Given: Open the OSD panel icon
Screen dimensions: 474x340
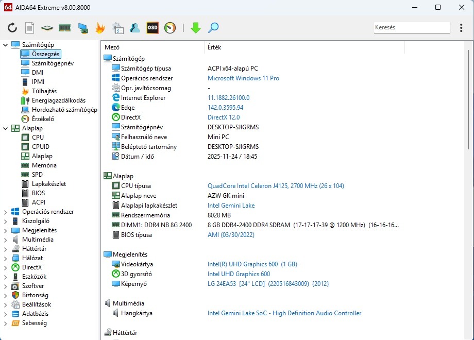Looking at the screenshot, I should tap(153, 28).
